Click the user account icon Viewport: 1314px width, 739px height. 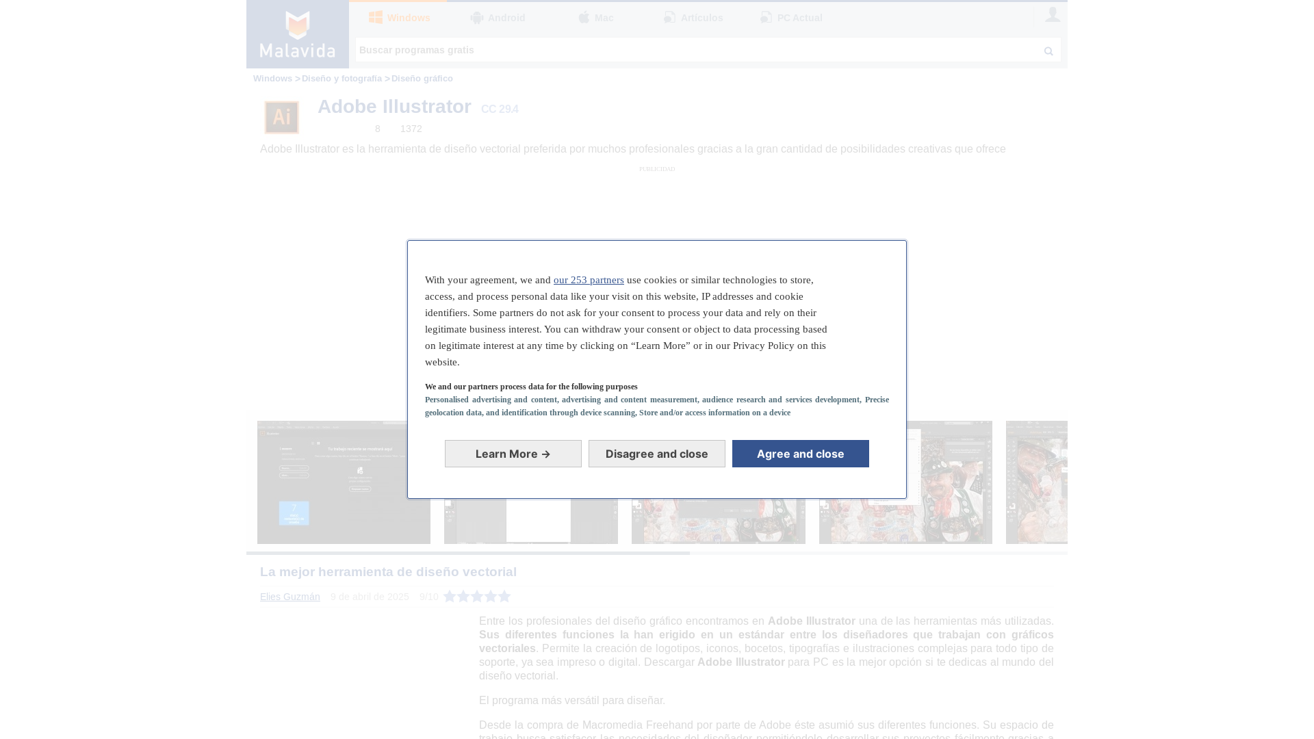(x=1053, y=14)
